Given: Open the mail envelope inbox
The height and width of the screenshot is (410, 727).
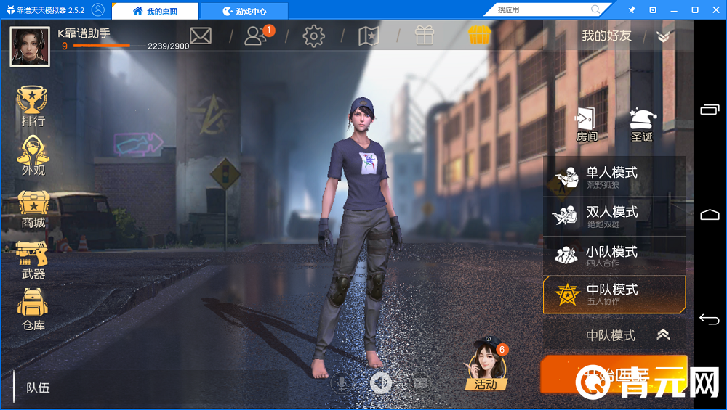Looking at the screenshot, I should [201, 36].
